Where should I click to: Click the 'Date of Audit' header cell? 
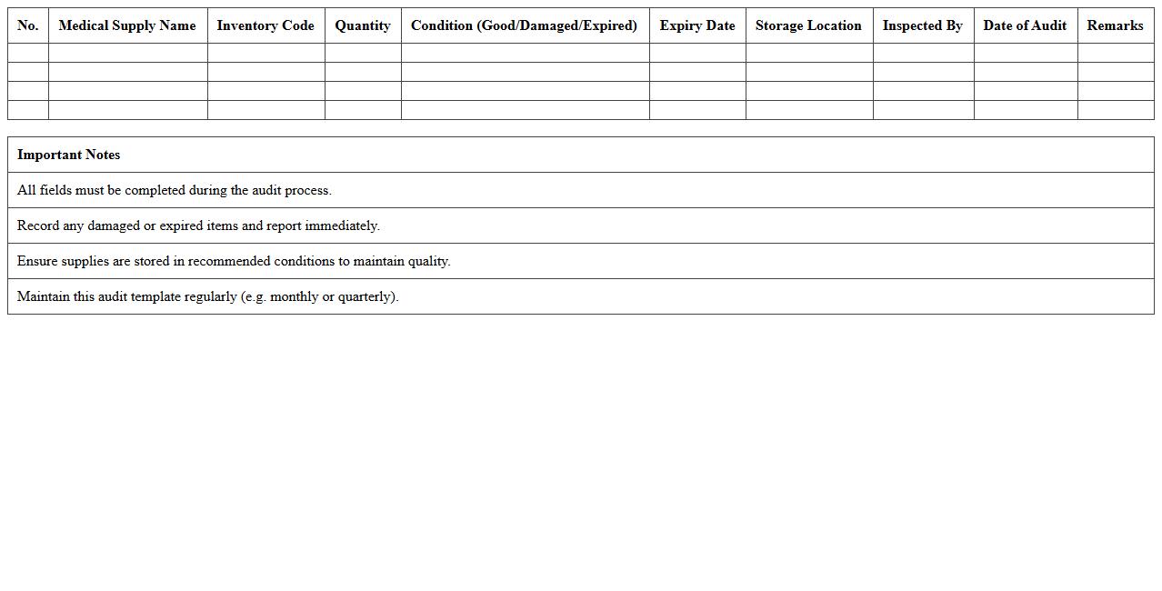[x=1025, y=25]
